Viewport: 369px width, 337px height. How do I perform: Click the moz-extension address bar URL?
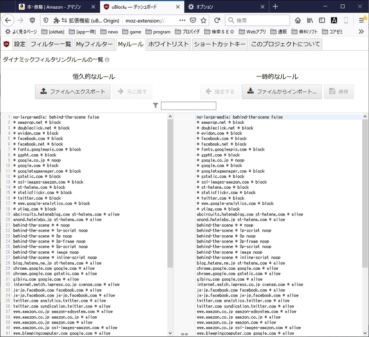[x=146, y=21]
